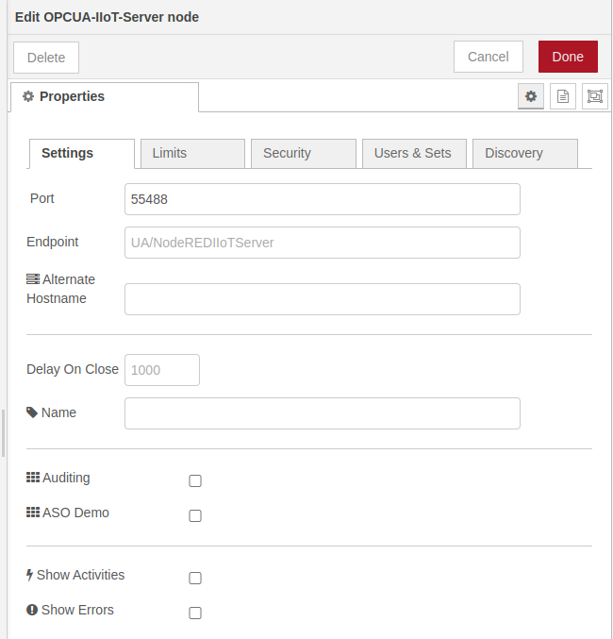Image resolution: width=613 pixels, height=639 pixels.
Task: Click the grid icon beside Auditing
Action: pos(33,478)
